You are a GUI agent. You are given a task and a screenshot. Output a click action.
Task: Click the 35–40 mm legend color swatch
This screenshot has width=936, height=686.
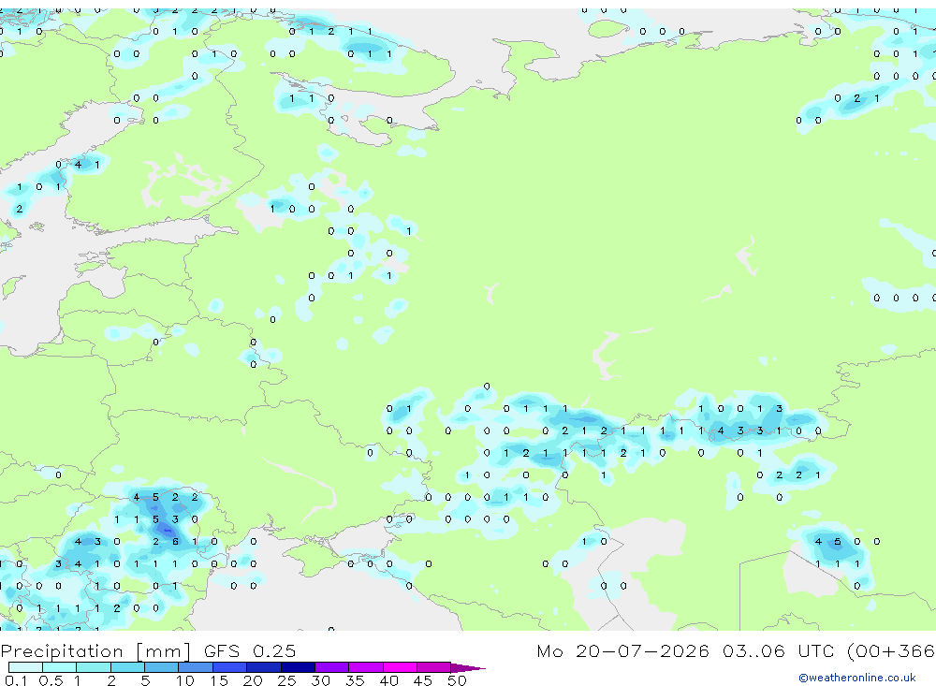(366, 667)
